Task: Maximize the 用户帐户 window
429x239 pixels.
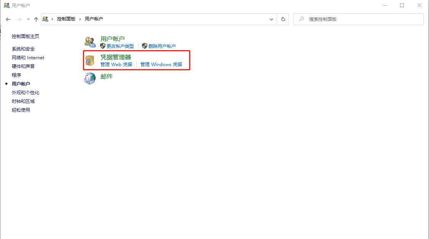Action: pos(402,5)
